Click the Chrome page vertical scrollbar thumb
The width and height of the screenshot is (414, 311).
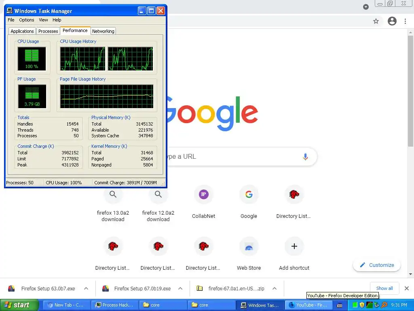tap(410, 91)
